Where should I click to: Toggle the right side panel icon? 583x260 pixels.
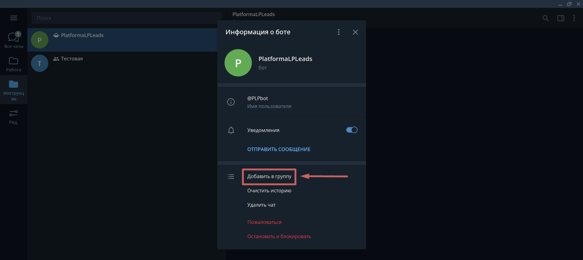click(561, 18)
